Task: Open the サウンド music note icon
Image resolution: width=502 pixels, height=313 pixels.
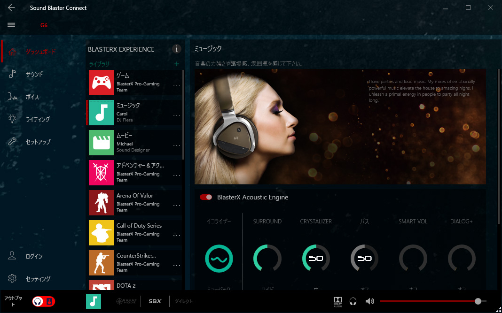Action: tap(12, 74)
